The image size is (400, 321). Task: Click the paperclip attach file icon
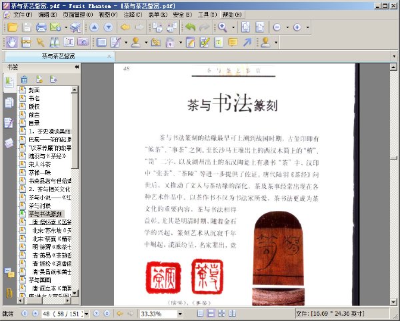pyautogui.click(x=155, y=42)
